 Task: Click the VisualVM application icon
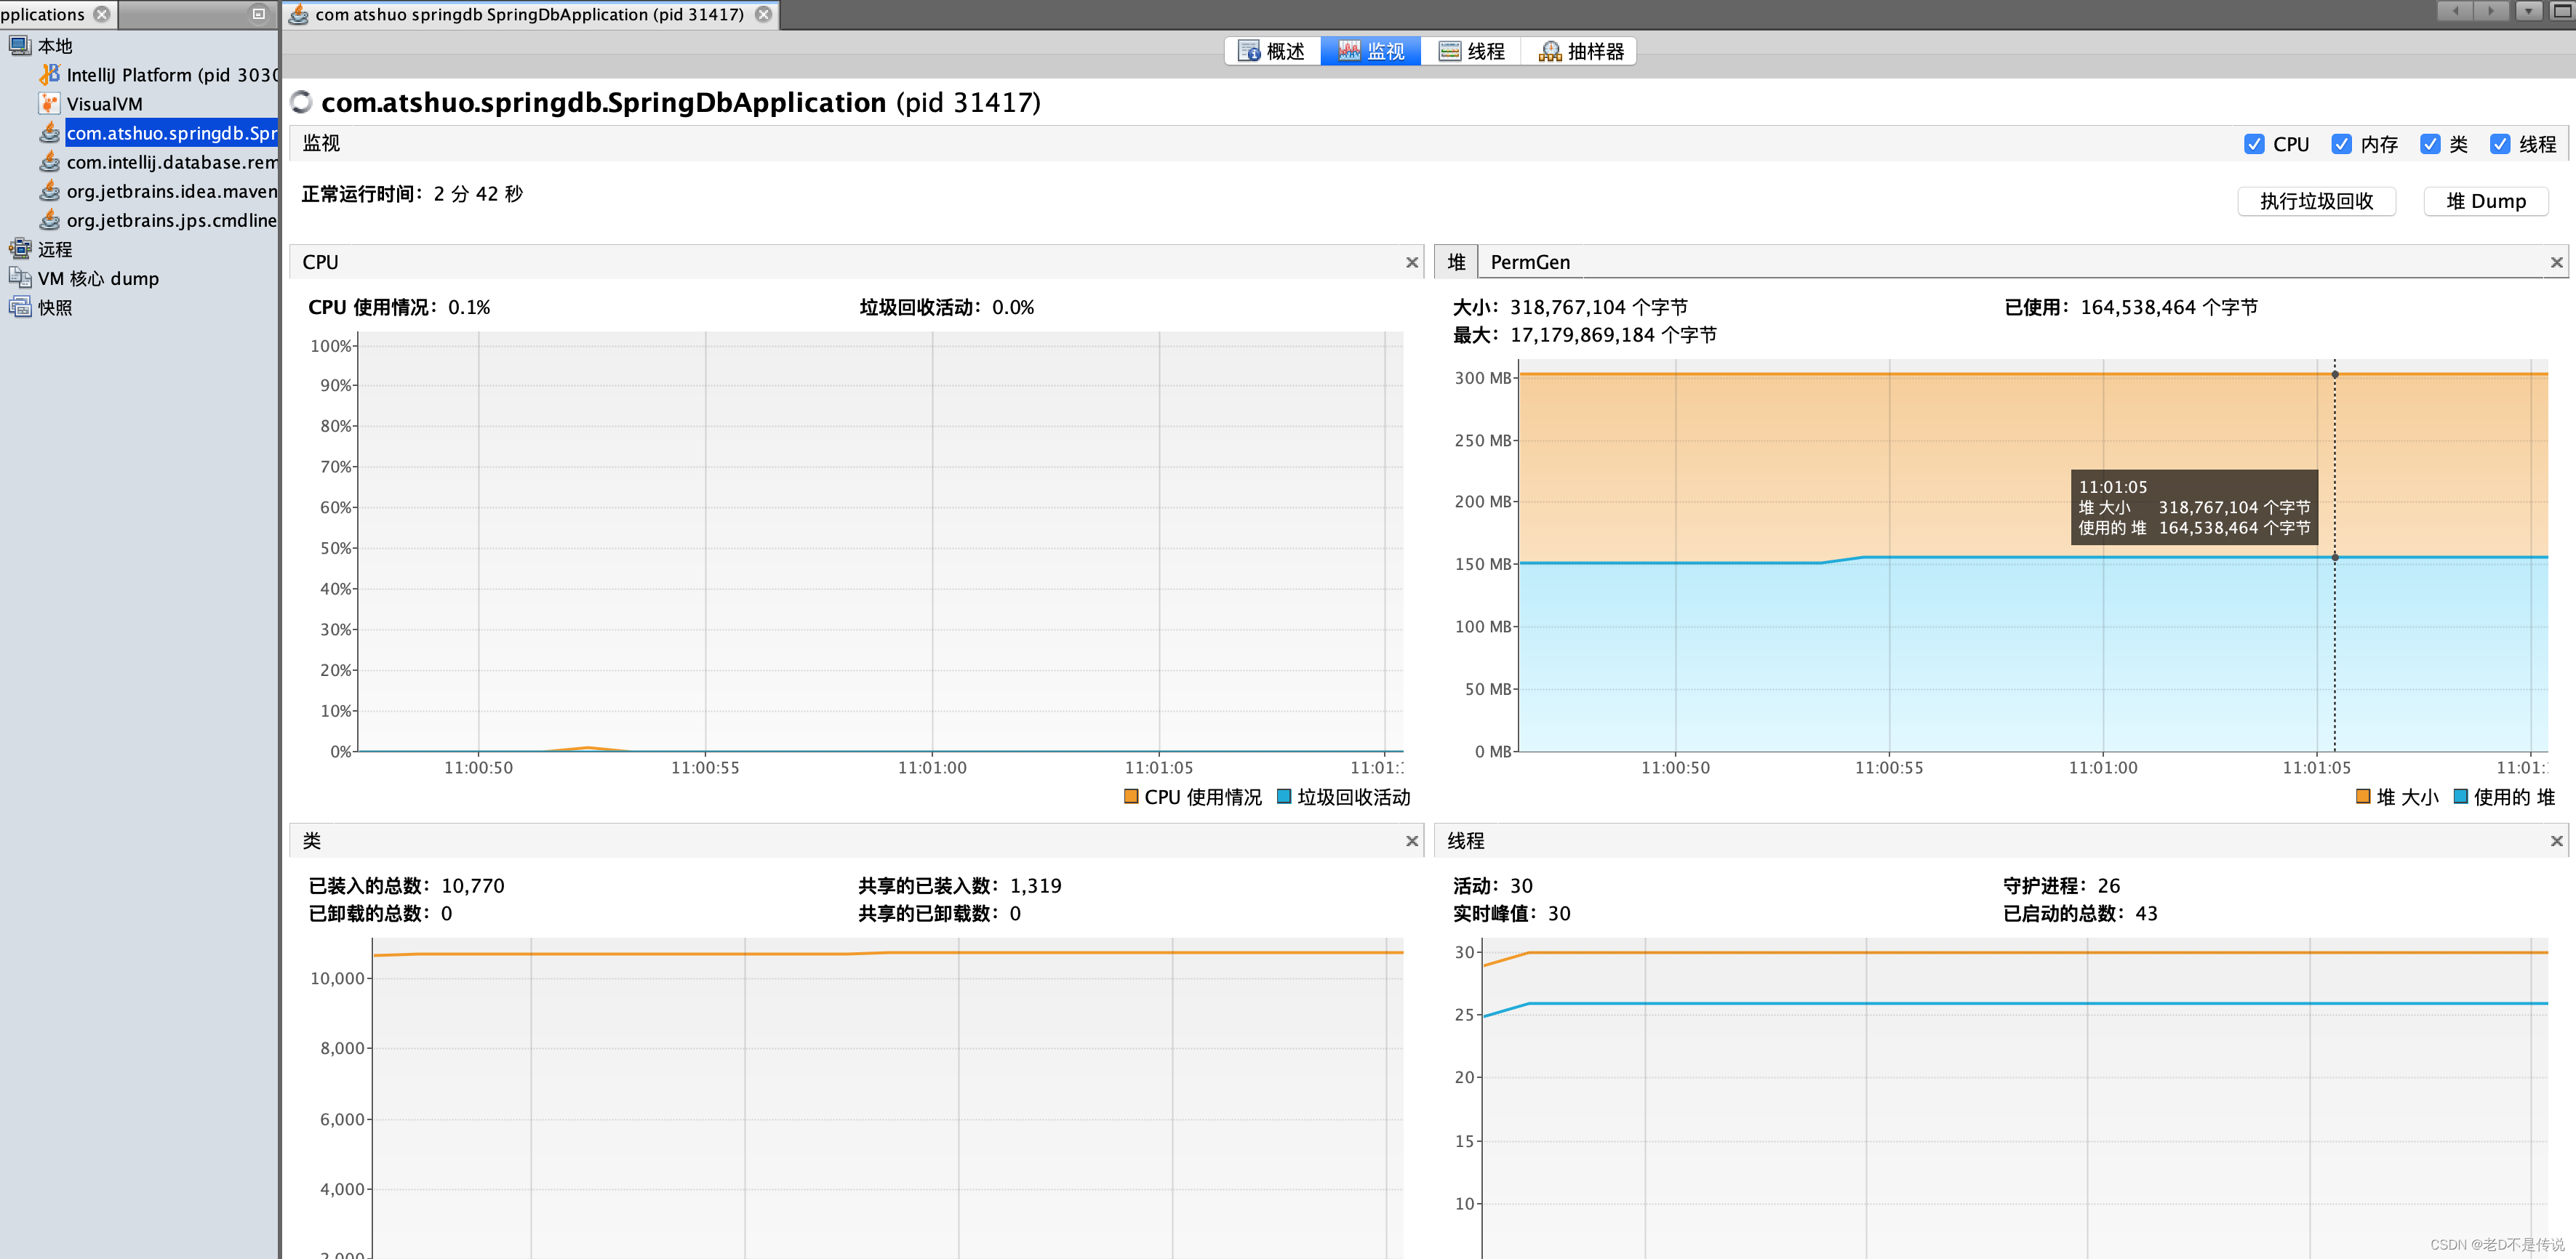pyautogui.click(x=49, y=103)
